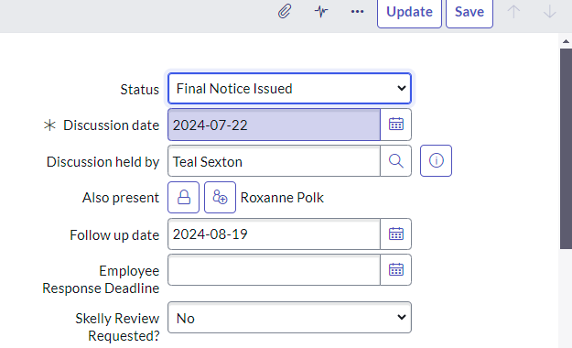Open the Skelly Review Requested dropdown
This screenshot has height=348, width=572.
289,318
